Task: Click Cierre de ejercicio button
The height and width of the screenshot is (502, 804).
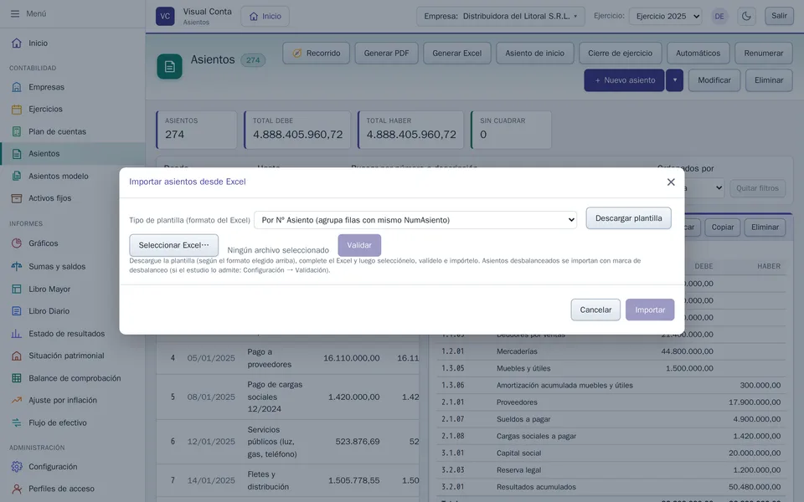Action: pos(621,54)
